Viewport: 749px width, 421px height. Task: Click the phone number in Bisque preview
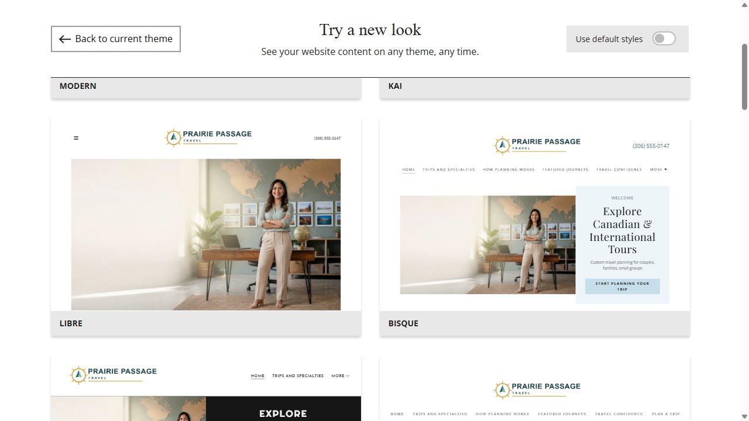(651, 146)
